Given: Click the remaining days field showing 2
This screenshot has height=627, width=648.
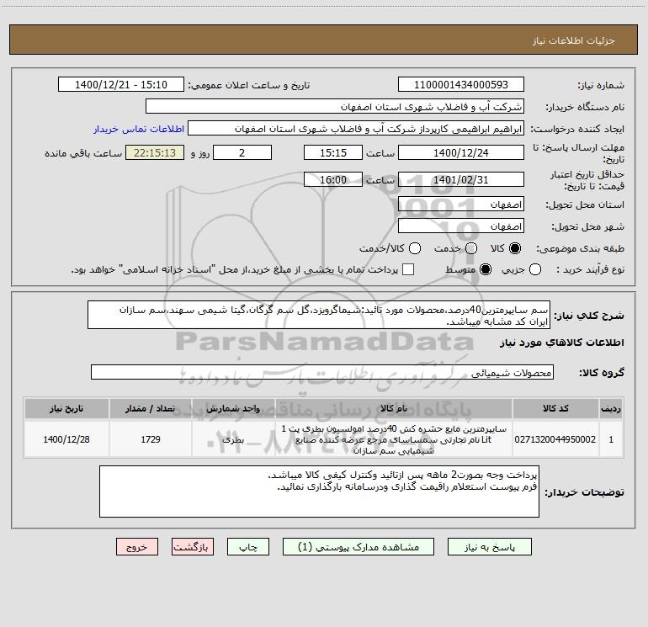Looking at the screenshot, I should pyautogui.click(x=242, y=152).
